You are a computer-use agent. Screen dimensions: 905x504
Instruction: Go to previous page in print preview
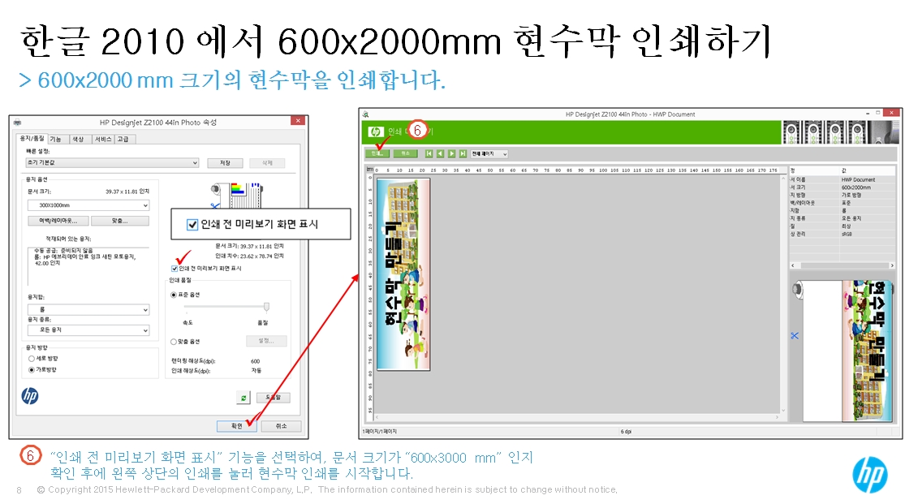tap(441, 153)
